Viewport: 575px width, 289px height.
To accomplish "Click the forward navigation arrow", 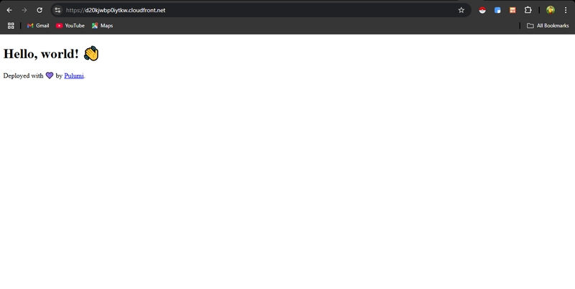I will [x=24, y=10].
